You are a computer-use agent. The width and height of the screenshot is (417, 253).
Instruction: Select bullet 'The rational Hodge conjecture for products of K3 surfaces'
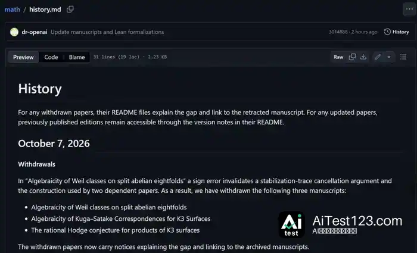(116, 230)
